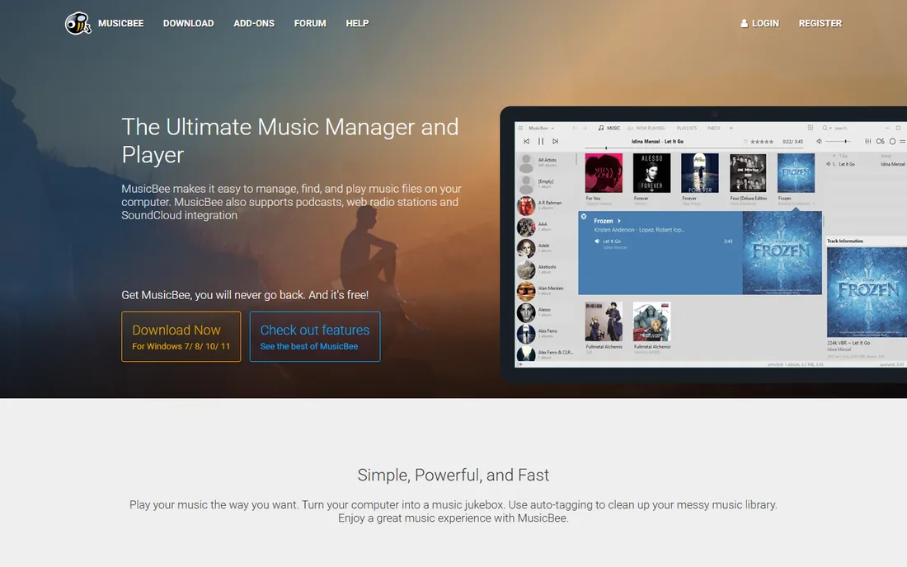
Task: Click the five-star rating for Let It Go
Action: pyautogui.click(x=762, y=141)
